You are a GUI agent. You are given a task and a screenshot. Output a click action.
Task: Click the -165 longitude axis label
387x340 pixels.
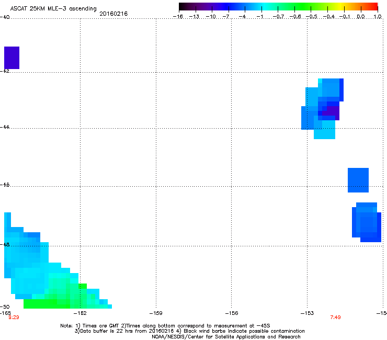tap(5, 313)
